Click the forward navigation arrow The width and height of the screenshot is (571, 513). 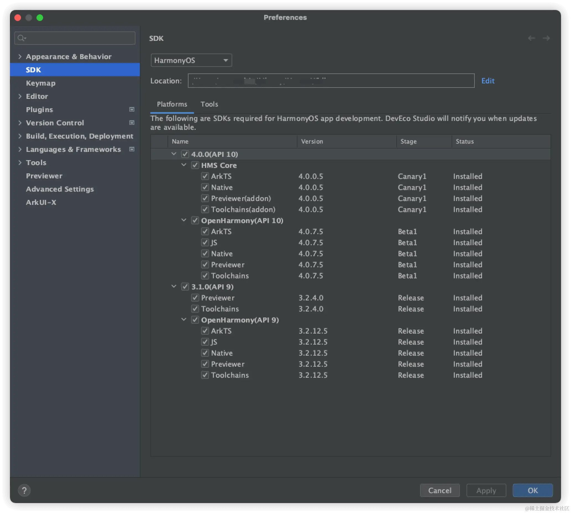coord(546,38)
